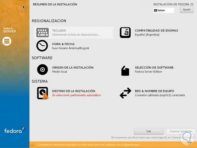Select the SELECCIÓN DE SOFTWARE label
This screenshot has width=197, height=148.
click(154, 68)
